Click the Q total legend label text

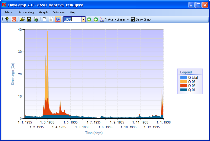coord(193,78)
